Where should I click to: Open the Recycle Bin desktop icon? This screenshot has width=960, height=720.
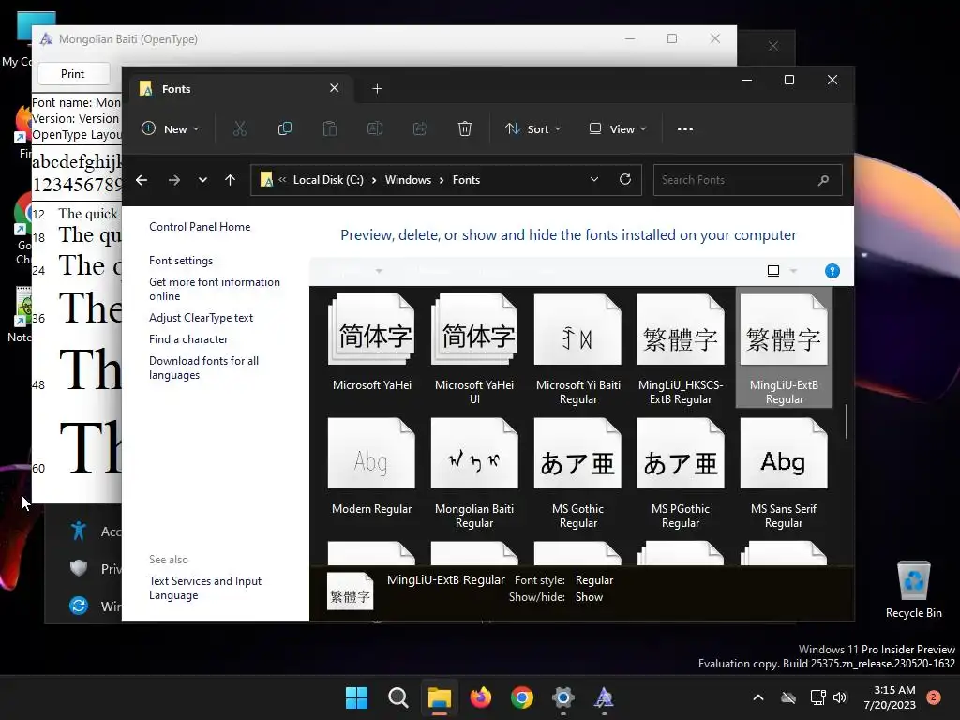pos(913,589)
